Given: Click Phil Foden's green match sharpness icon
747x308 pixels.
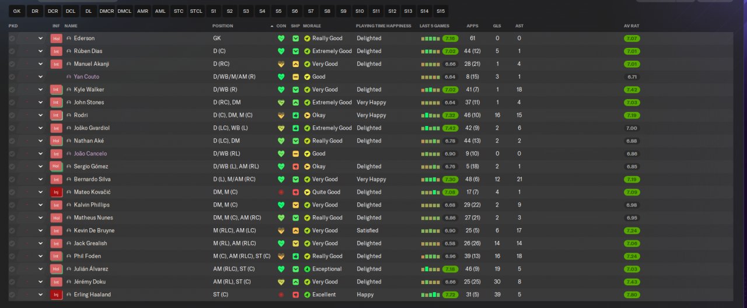Looking at the screenshot, I should tap(295, 257).
